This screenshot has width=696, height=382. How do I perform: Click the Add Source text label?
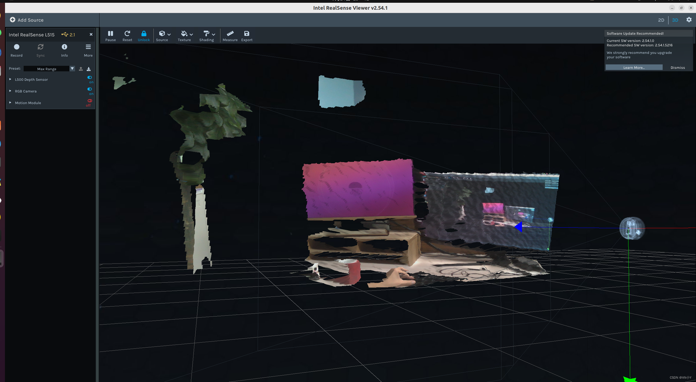[x=31, y=20]
